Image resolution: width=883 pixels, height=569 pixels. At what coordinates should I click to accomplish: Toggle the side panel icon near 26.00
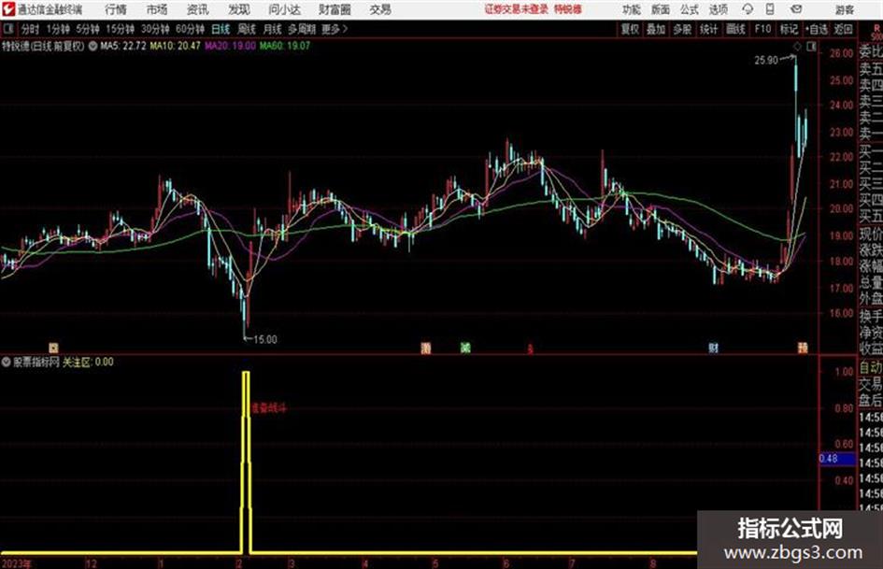click(811, 47)
